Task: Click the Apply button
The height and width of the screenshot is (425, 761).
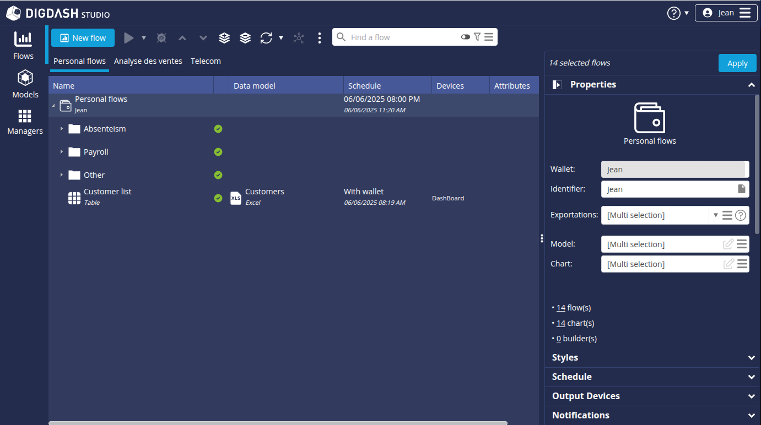Action: (x=737, y=63)
